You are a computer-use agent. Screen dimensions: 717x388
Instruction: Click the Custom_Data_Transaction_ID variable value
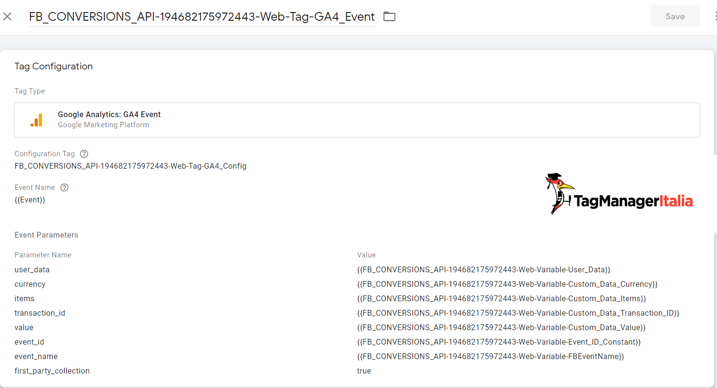pyautogui.click(x=518, y=313)
